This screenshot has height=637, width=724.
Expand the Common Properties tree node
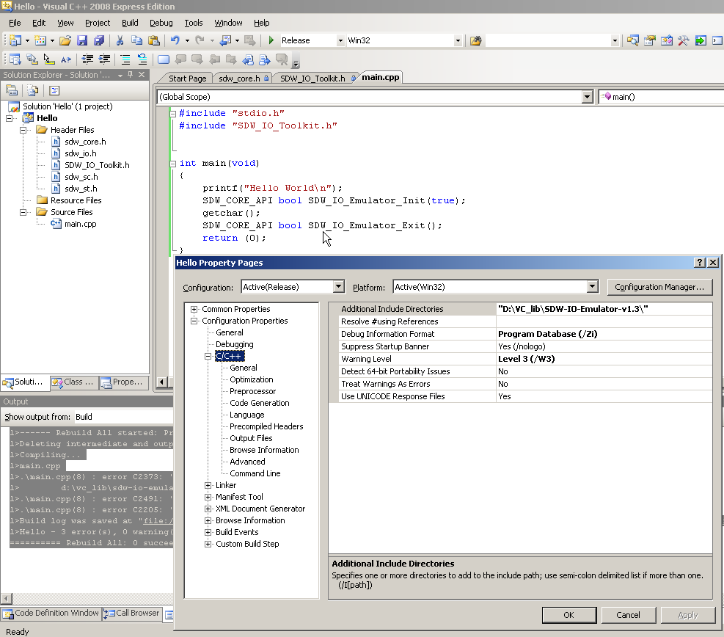tap(194, 309)
